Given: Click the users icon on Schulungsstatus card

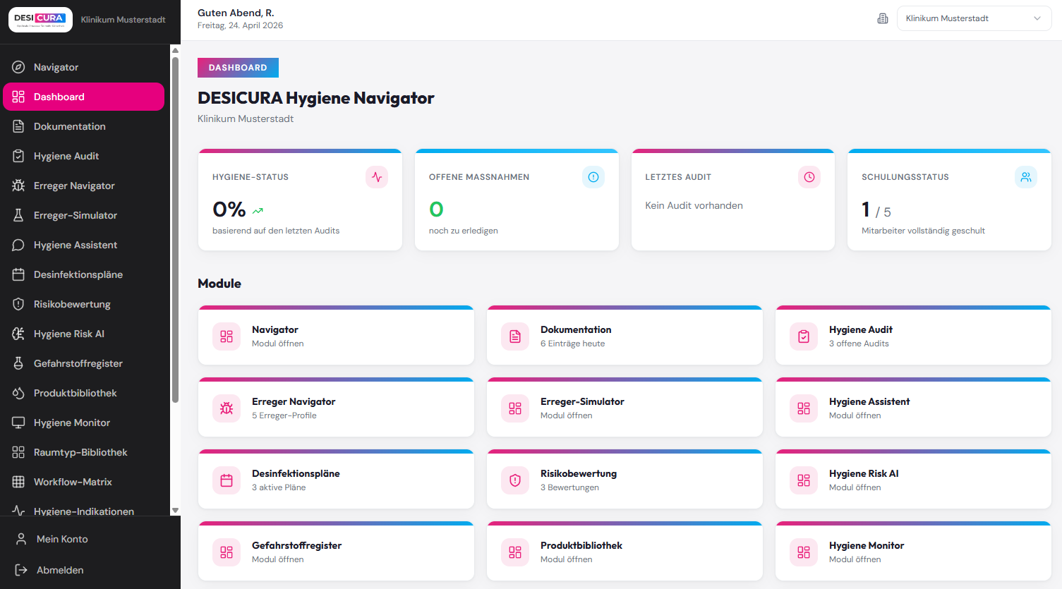Looking at the screenshot, I should click(x=1026, y=177).
